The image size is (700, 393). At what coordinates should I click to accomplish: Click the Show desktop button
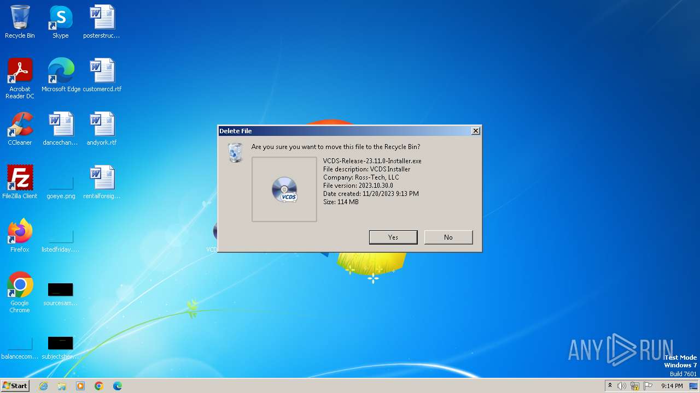tap(695, 386)
